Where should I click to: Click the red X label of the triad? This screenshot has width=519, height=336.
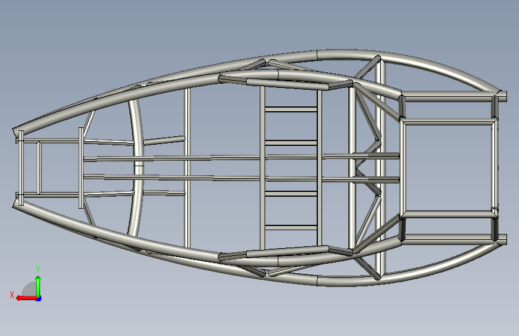point(12,295)
